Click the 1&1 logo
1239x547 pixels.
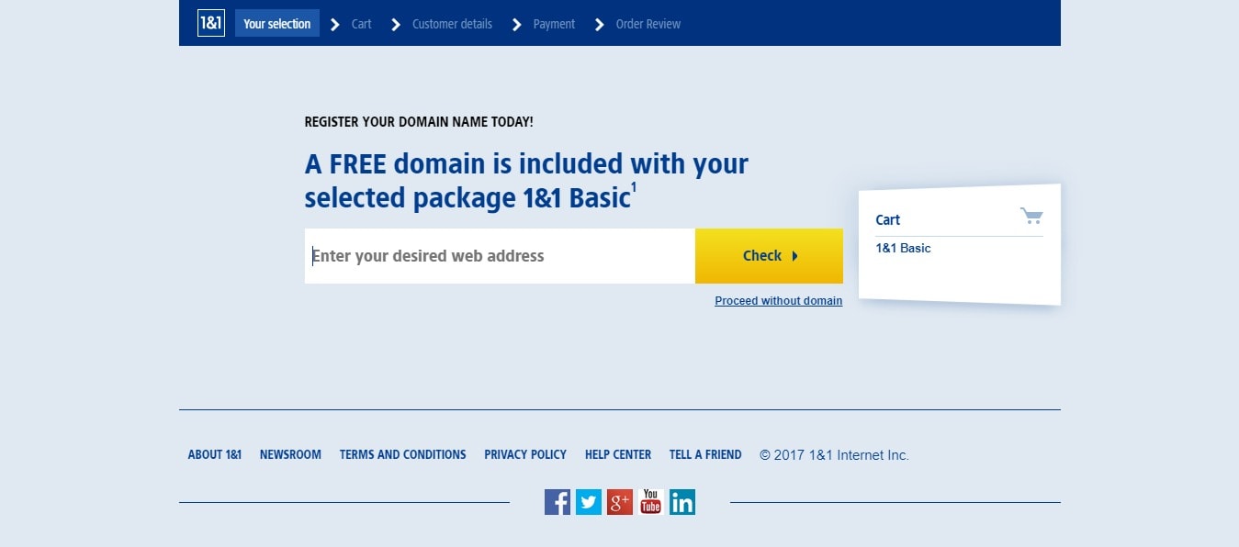(211, 24)
